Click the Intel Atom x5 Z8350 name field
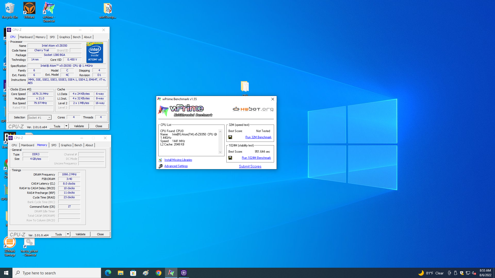 [x=54, y=46]
